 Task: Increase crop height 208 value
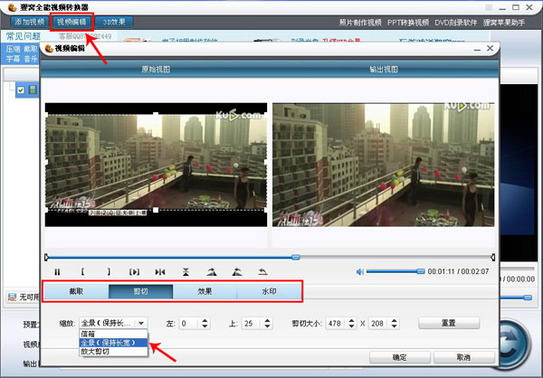coord(394,321)
